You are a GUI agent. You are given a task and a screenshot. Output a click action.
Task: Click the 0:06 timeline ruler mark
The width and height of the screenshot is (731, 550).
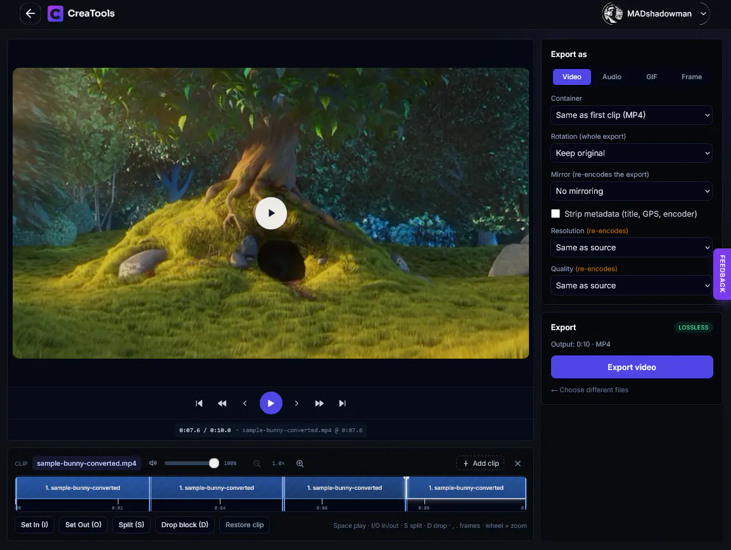click(322, 508)
